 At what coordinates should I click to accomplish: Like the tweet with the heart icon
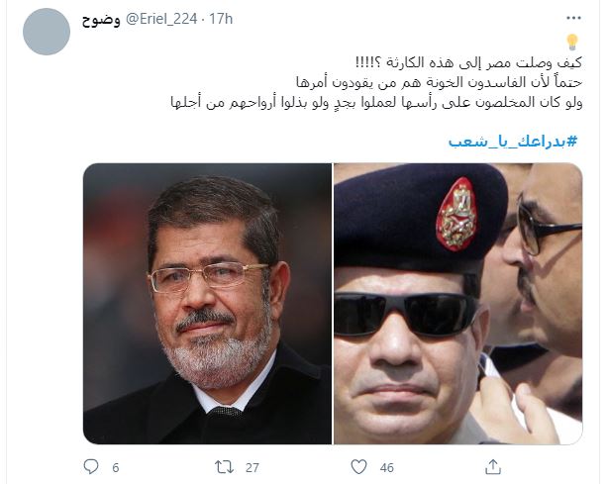click(358, 466)
